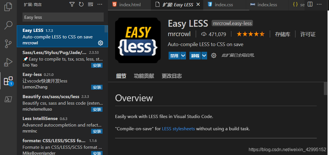
Task: Click the 卸载 (Uninstall) button
Action: click(x=195, y=55)
